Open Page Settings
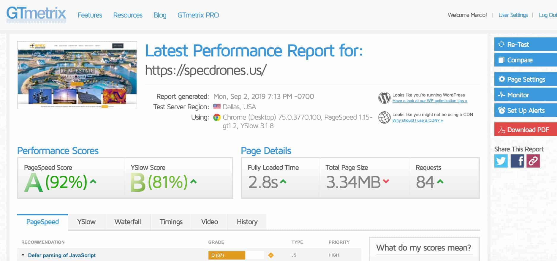Viewport: 557px width, 261px height. pyautogui.click(x=526, y=79)
